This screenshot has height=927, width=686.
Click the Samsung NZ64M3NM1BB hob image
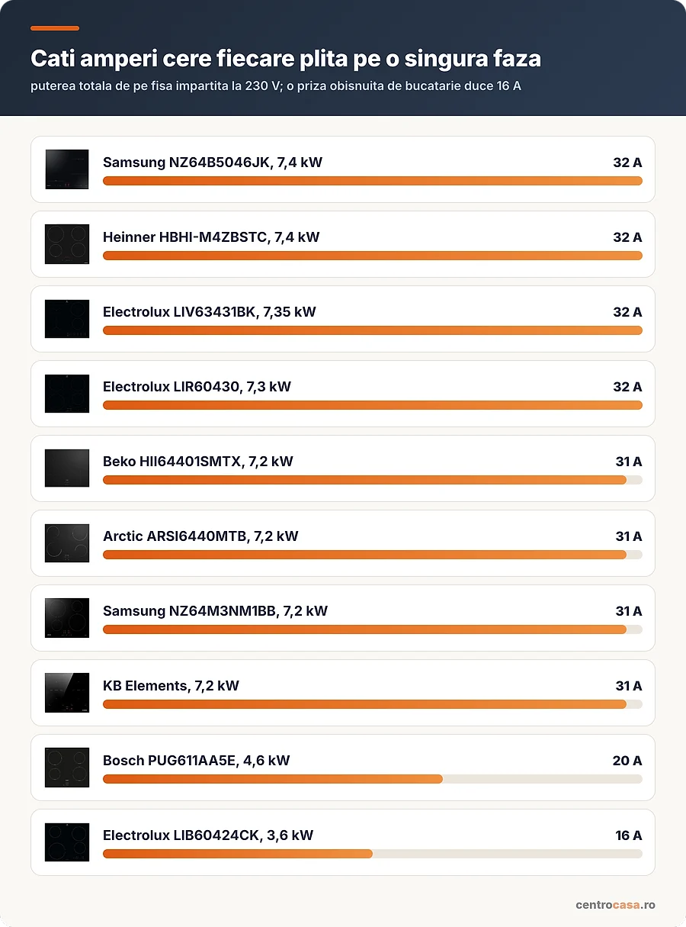click(x=67, y=618)
